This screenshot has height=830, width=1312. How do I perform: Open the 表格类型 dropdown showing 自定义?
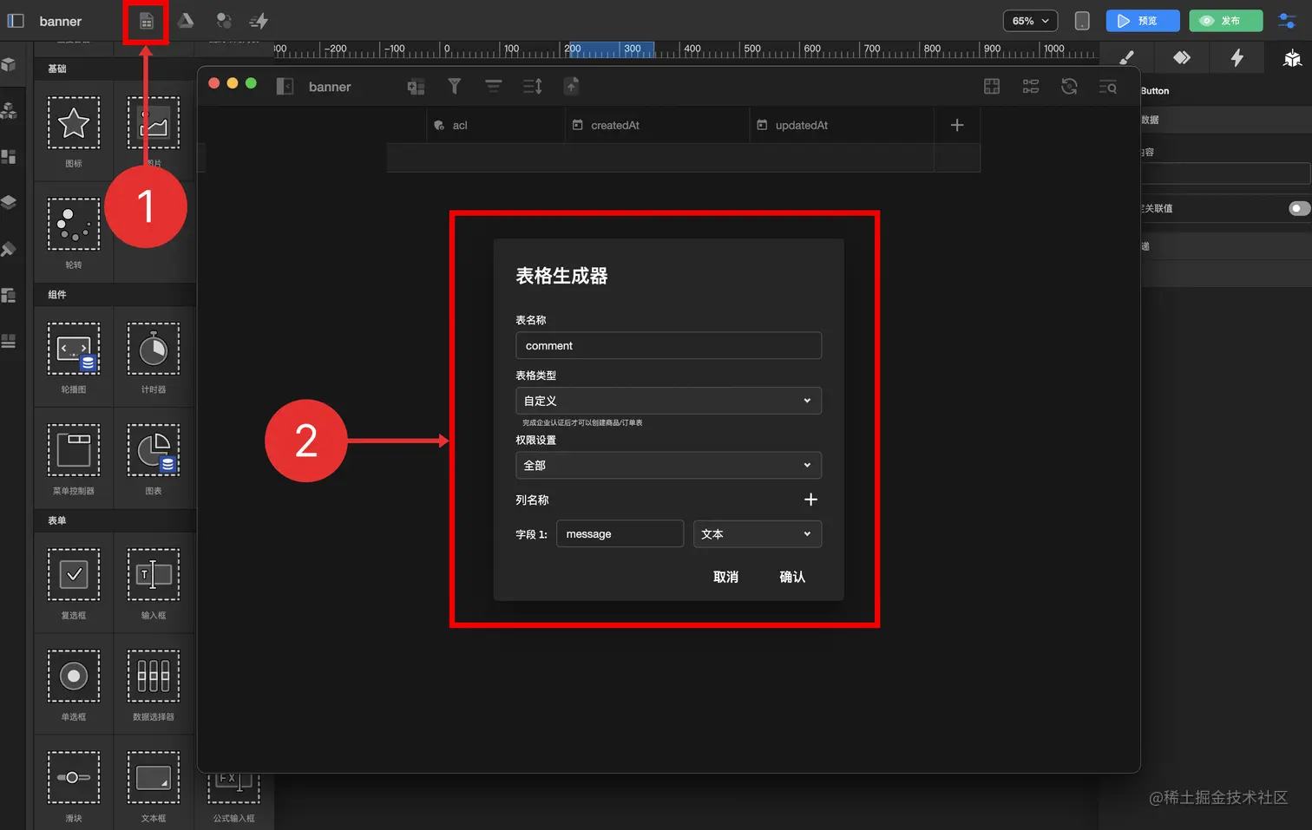coord(668,401)
